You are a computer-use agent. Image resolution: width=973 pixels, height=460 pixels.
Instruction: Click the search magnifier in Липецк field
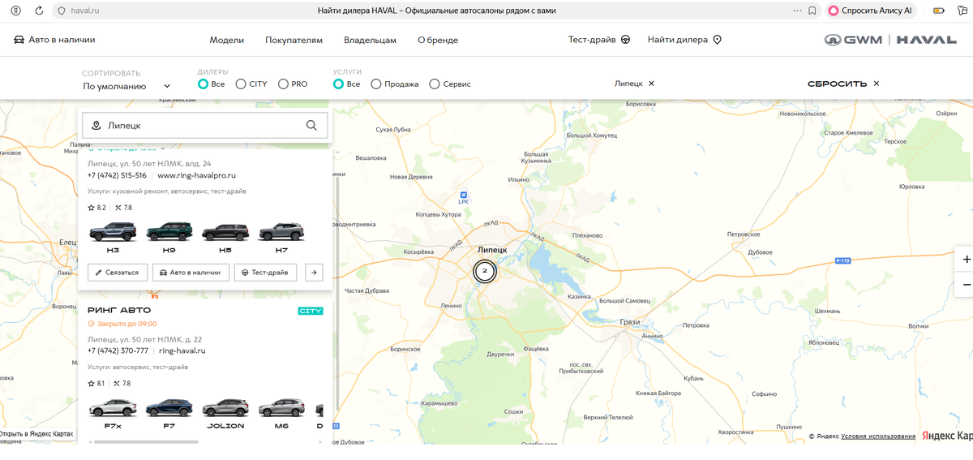point(311,126)
